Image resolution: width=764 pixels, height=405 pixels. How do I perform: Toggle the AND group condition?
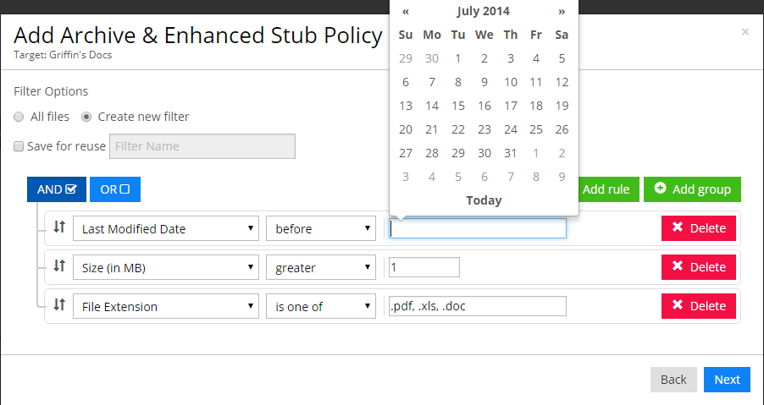point(57,189)
